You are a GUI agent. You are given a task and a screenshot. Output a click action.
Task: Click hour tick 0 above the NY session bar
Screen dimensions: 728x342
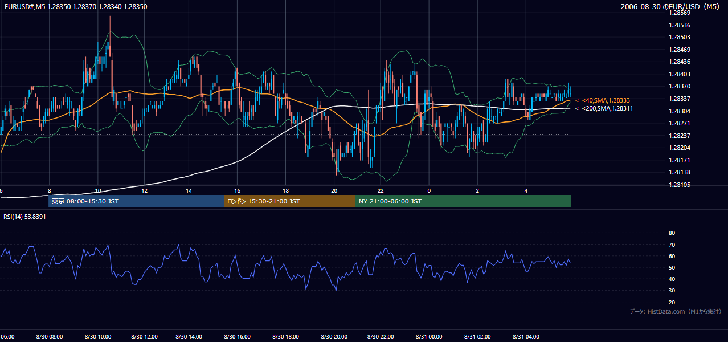pyautogui.click(x=429, y=191)
